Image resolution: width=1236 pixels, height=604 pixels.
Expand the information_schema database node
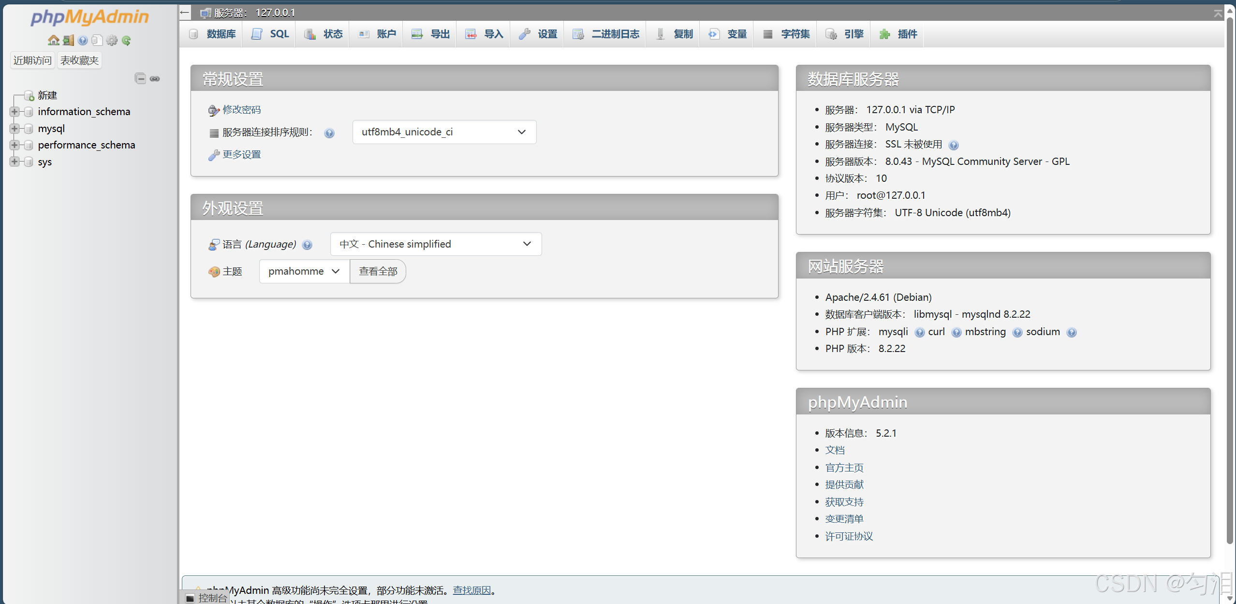pos(15,112)
